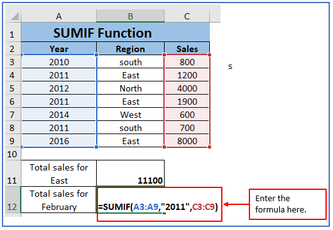This screenshot has width=333, height=230.
Task: Select the sales cell with 700
Action: (x=187, y=127)
